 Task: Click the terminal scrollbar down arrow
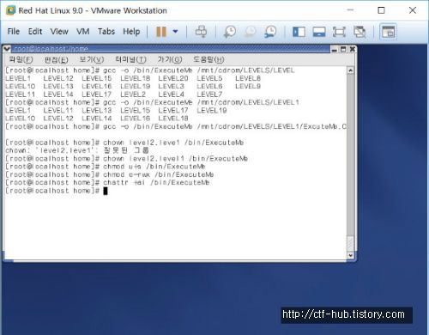click(x=350, y=255)
